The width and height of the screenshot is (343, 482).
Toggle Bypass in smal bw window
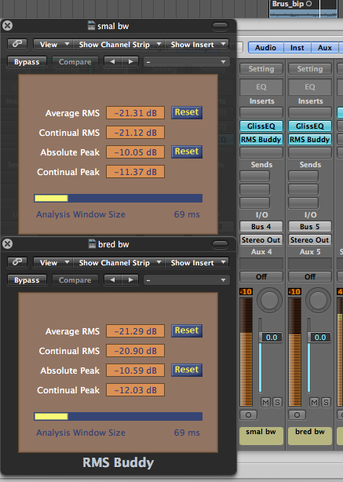[27, 62]
